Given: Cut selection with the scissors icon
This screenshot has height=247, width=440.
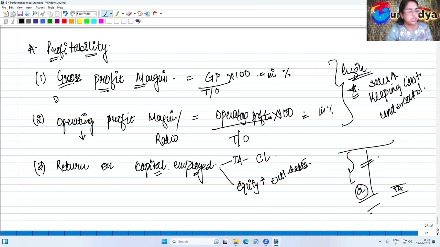Looking at the screenshot, I should (43, 14).
